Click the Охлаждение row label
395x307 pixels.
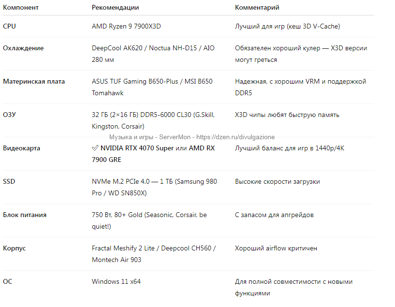click(x=23, y=48)
